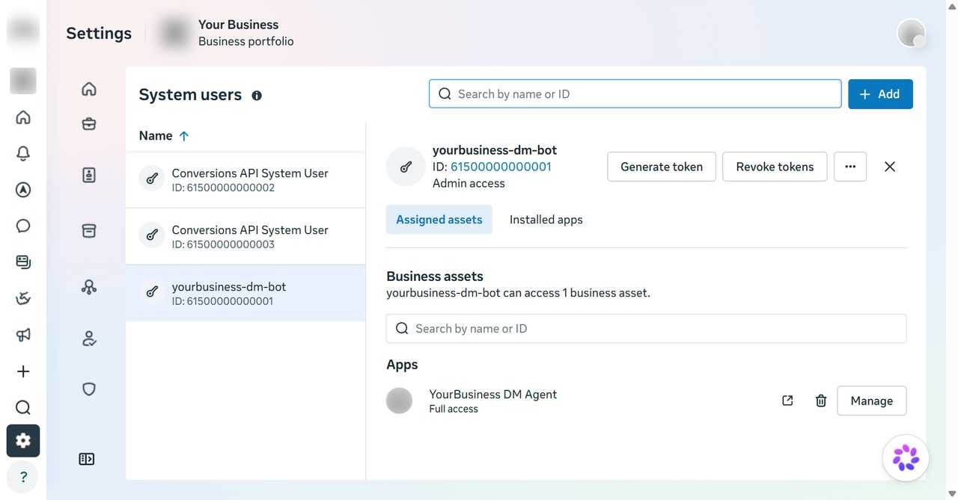
Task: Open the three-dot more options menu
Action: tap(850, 167)
